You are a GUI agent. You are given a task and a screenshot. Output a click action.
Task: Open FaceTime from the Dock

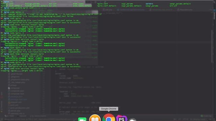(x=82, y=119)
